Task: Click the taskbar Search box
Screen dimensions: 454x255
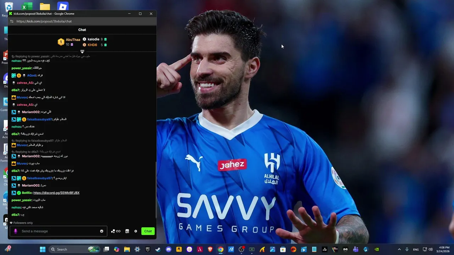Action: 74,249
